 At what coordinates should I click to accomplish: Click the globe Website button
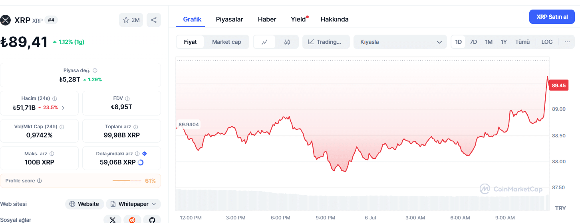tap(84, 204)
